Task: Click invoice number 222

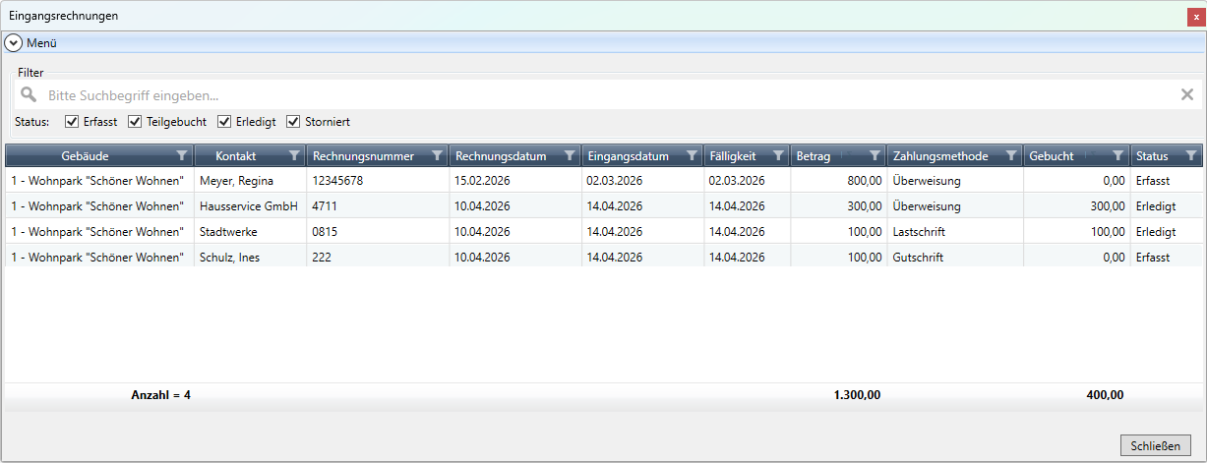Action: pos(322,258)
